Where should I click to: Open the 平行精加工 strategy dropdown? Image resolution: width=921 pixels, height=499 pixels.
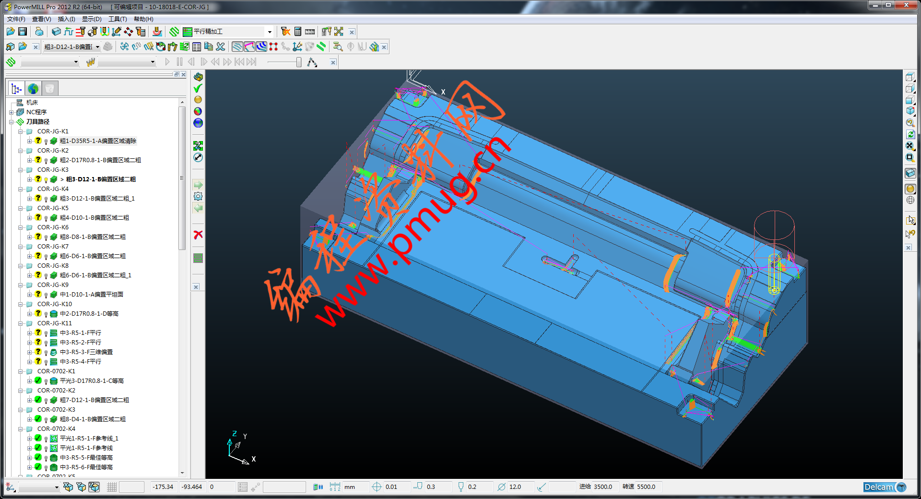(270, 32)
